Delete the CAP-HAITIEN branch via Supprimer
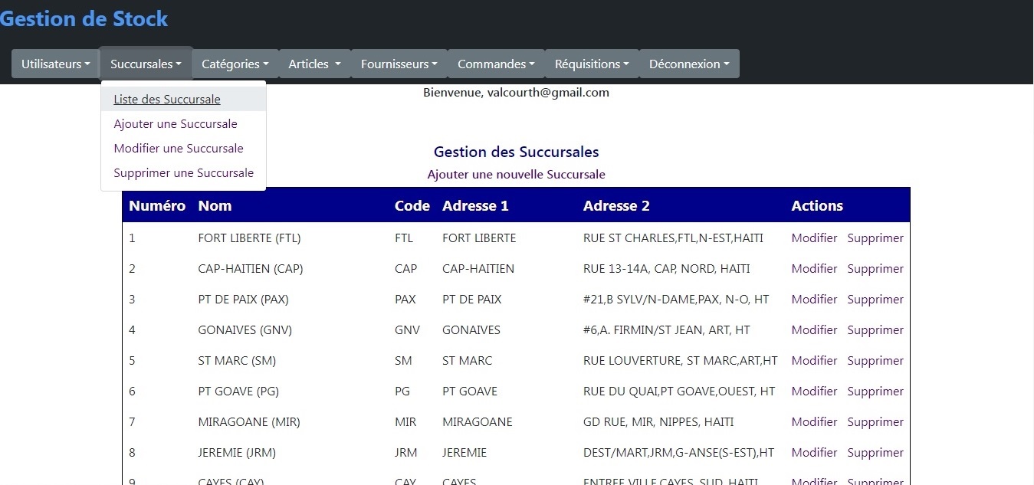 pos(875,269)
